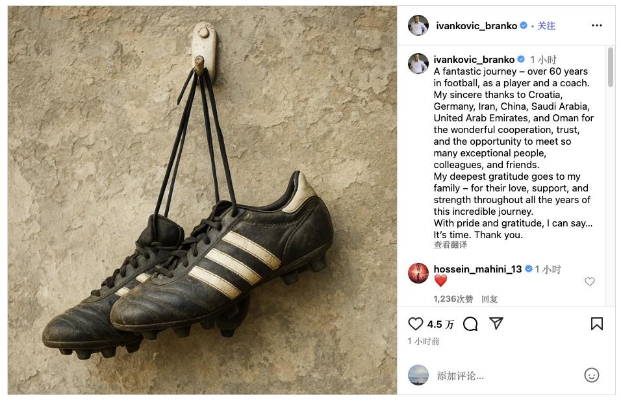The height and width of the screenshot is (401, 621).
Task: Open hossein_mahini_13 avatar
Action: (418, 273)
